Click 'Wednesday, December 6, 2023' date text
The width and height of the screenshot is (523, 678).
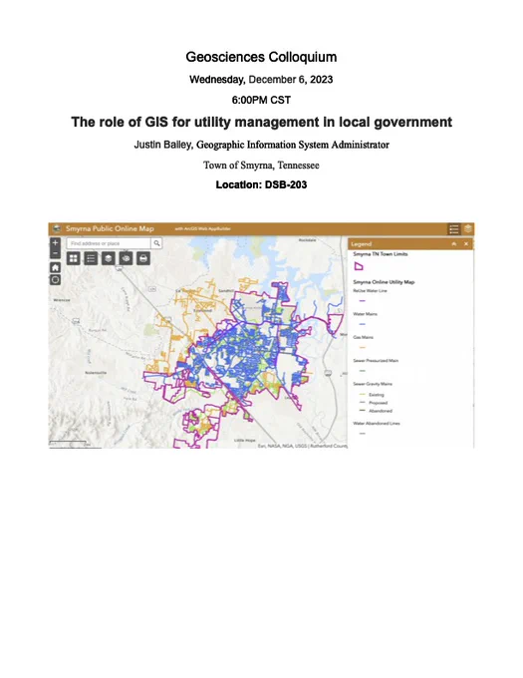click(261, 80)
